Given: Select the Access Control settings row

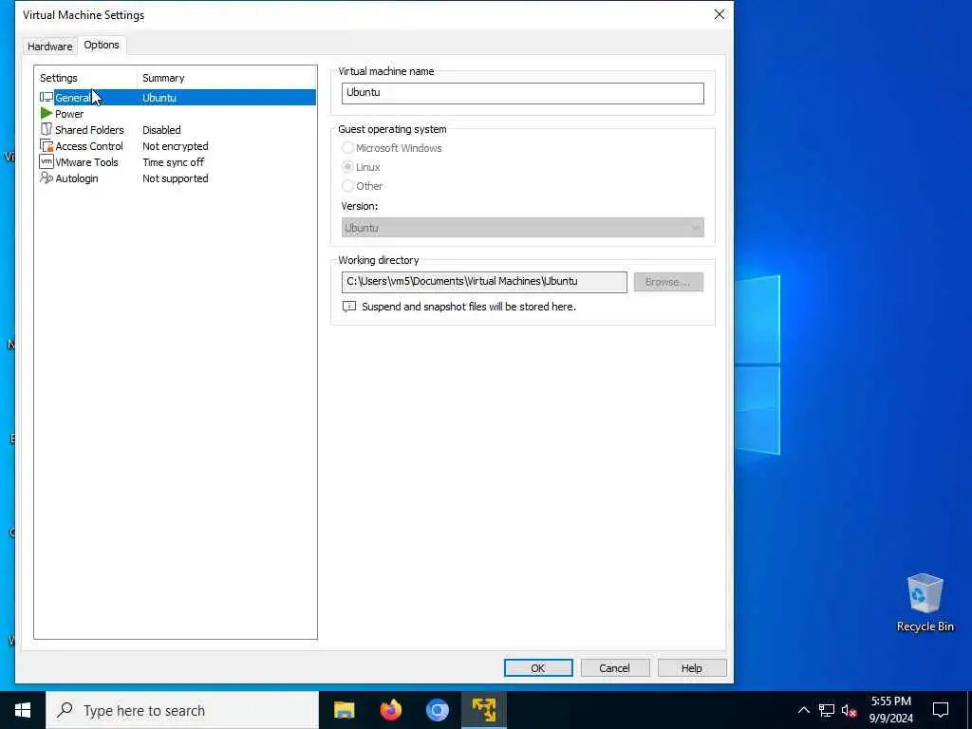Looking at the screenshot, I should [x=177, y=145].
